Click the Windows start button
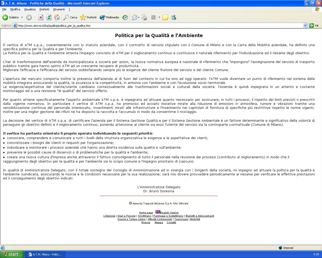The width and height of the screenshot is (322, 258). click(12, 254)
